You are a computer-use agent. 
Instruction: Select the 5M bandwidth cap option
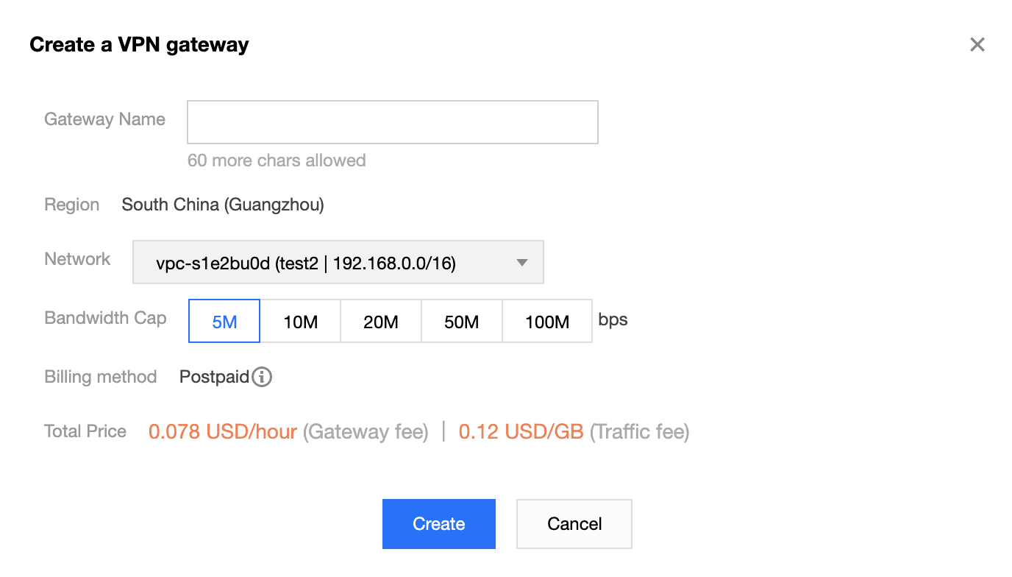(x=224, y=321)
